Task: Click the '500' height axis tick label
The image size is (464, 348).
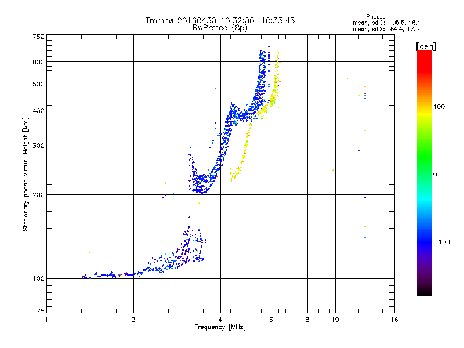Action: click(x=38, y=84)
